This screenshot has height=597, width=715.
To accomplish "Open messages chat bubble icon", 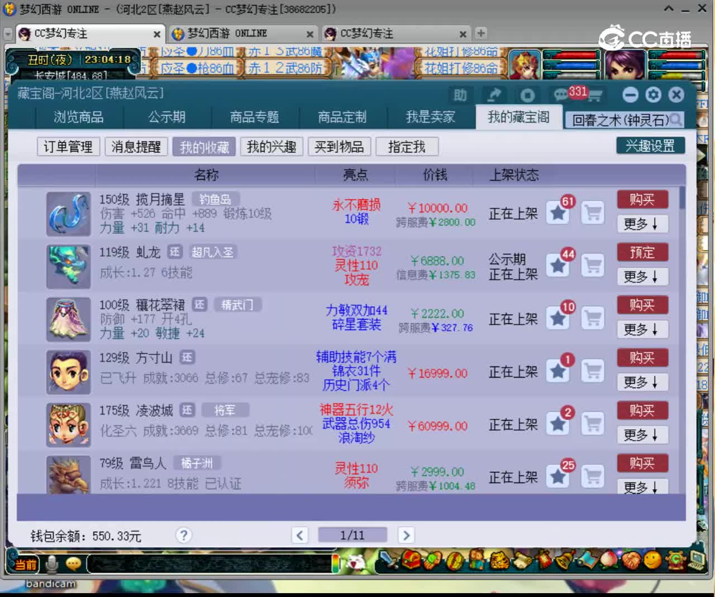I will coord(560,95).
